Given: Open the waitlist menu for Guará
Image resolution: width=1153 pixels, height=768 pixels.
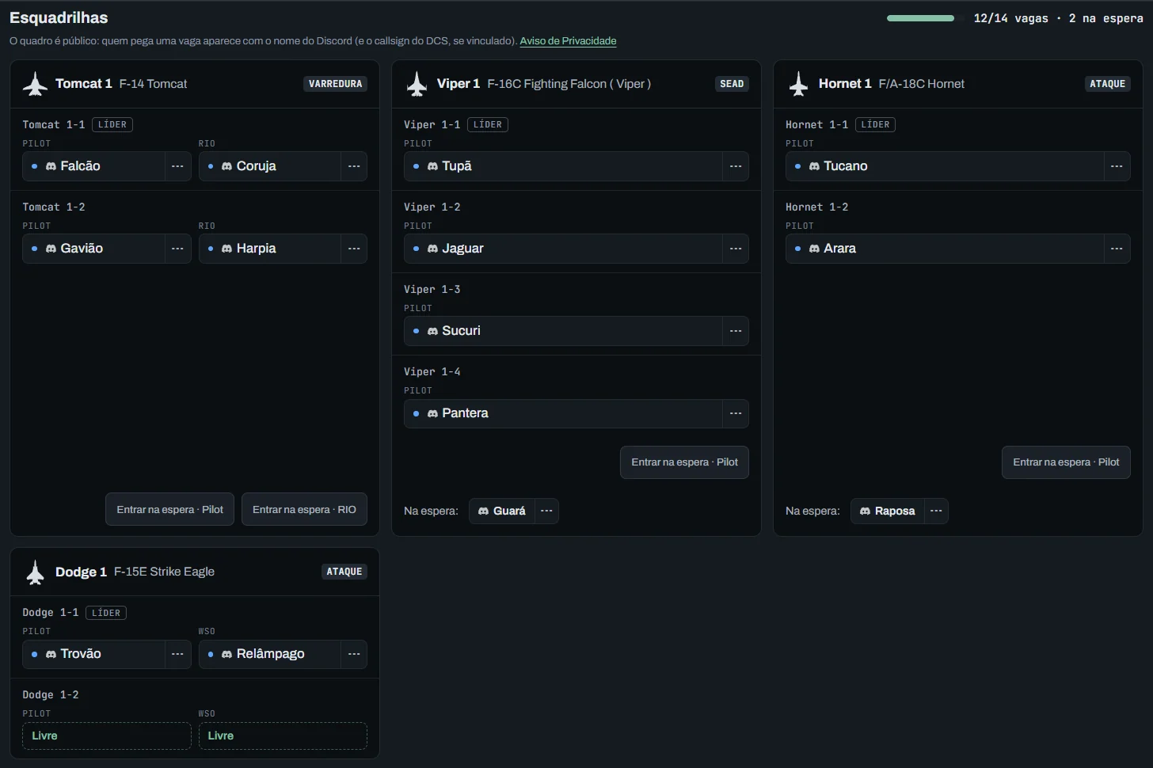Looking at the screenshot, I should coord(546,511).
